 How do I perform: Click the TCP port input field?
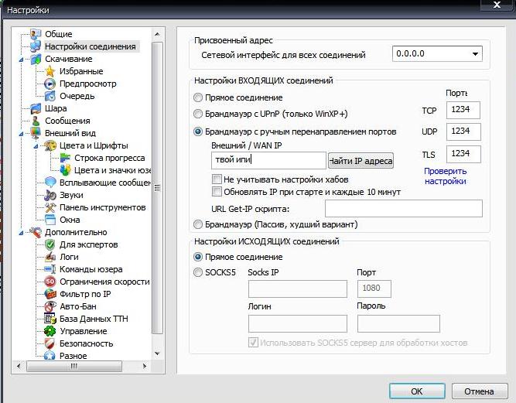tap(463, 110)
